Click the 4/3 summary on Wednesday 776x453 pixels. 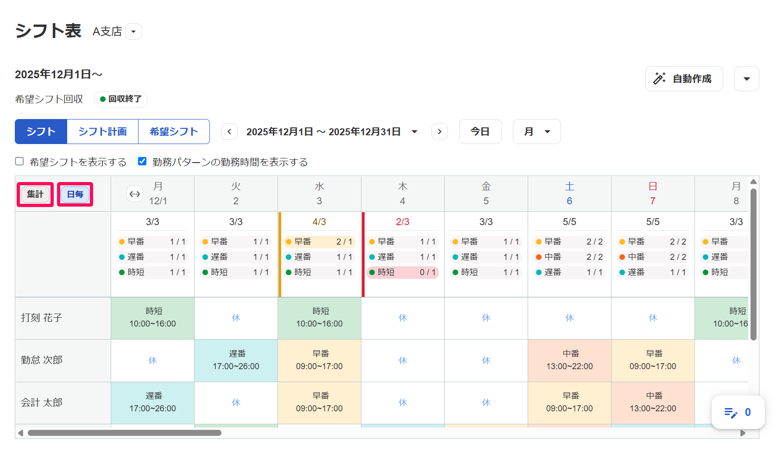pyautogui.click(x=319, y=222)
